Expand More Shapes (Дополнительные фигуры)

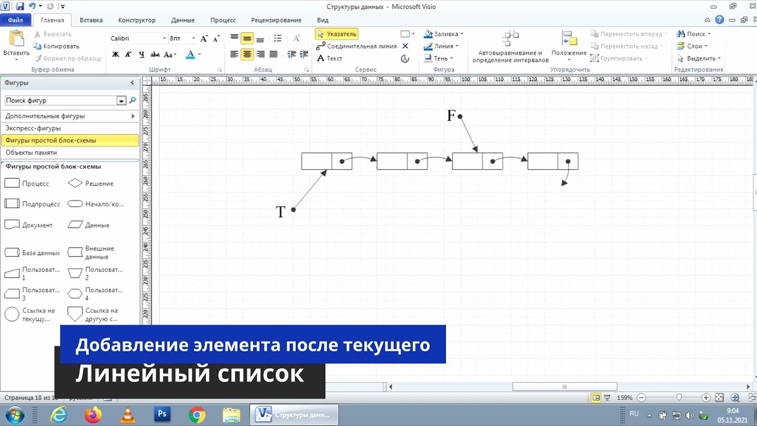(x=70, y=116)
